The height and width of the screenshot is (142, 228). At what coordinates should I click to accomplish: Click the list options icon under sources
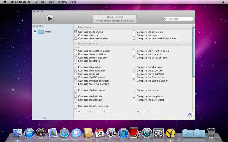coord(44,118)
